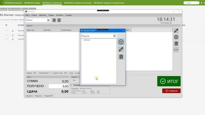Close the Категории товаров dialog

click(x=124, y=31)
